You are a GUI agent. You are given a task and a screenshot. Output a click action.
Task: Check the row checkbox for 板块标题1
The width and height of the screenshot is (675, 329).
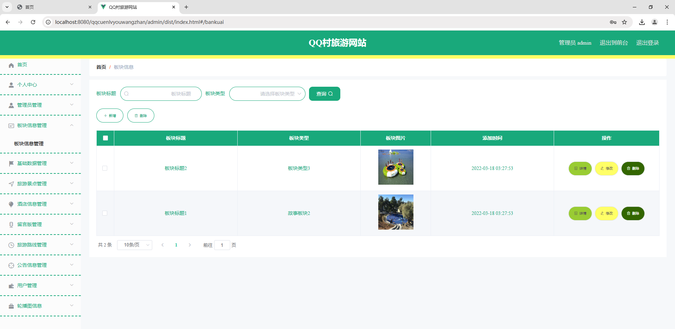click(105, 213)
